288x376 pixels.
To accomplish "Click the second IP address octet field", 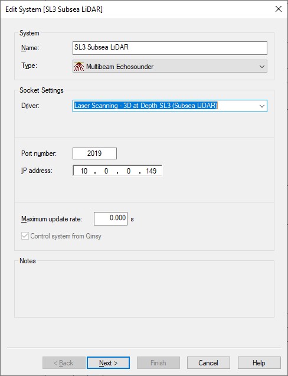I will pos(106,171).
